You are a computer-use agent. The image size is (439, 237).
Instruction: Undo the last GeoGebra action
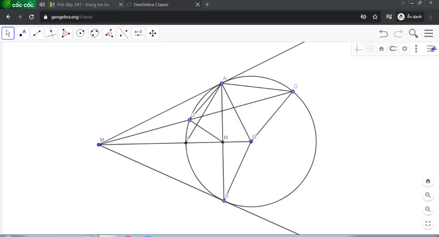[383, 33]
